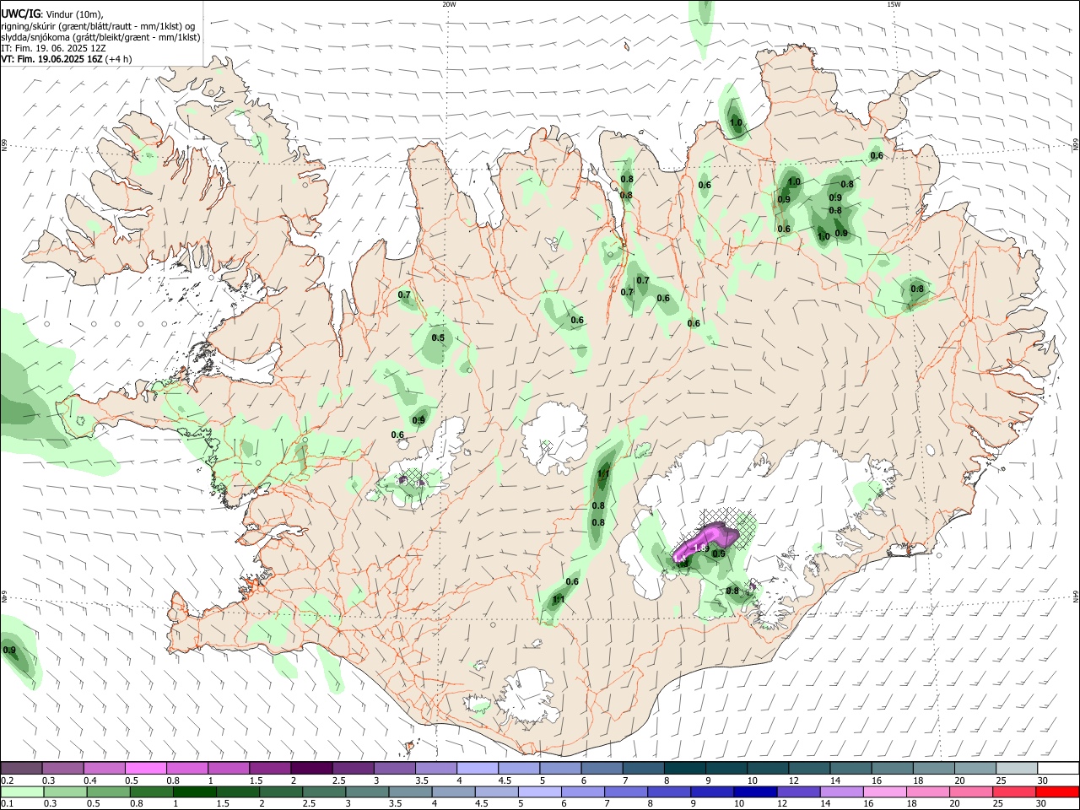Viewport: 1080px width, 810px height.
Task: Pick the lower-row lilac swatch between 14 and 16
Action: pos(840,791)
